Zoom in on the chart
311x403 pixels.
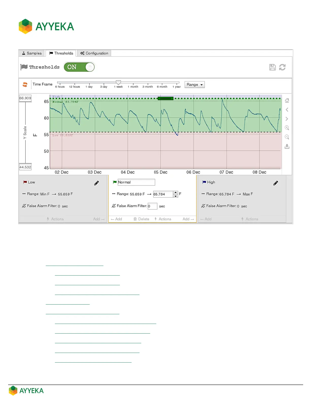287,128
